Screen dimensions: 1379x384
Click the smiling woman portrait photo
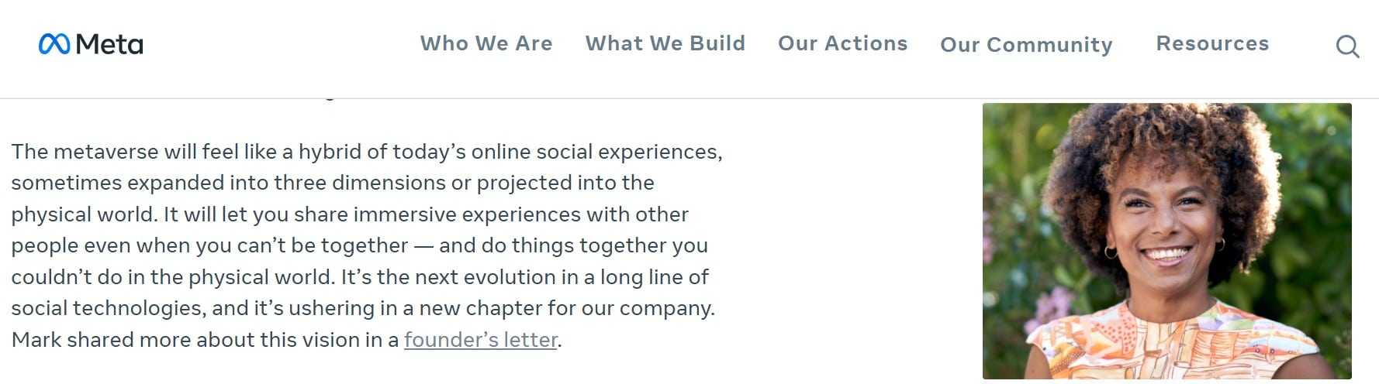pyautogui.click(x=1166, y=241)
